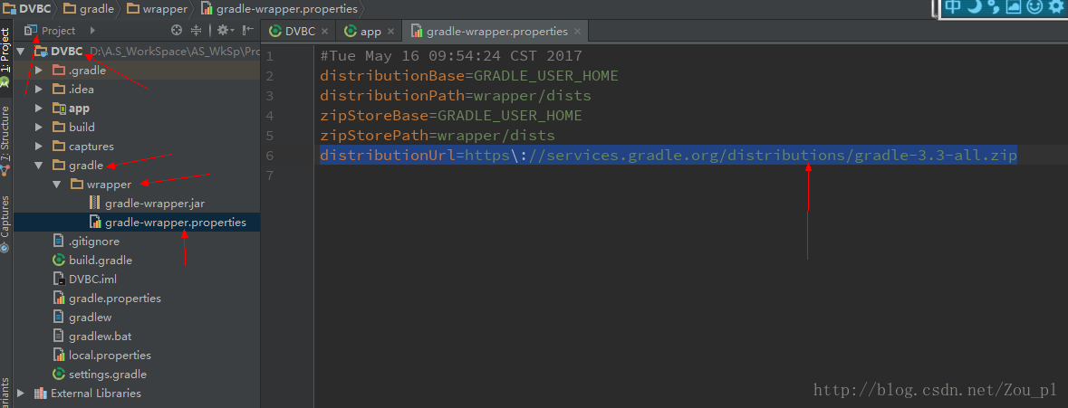
Task: Click the distributionPath=wrapper/dists line
Action: (x=456, y=96)
